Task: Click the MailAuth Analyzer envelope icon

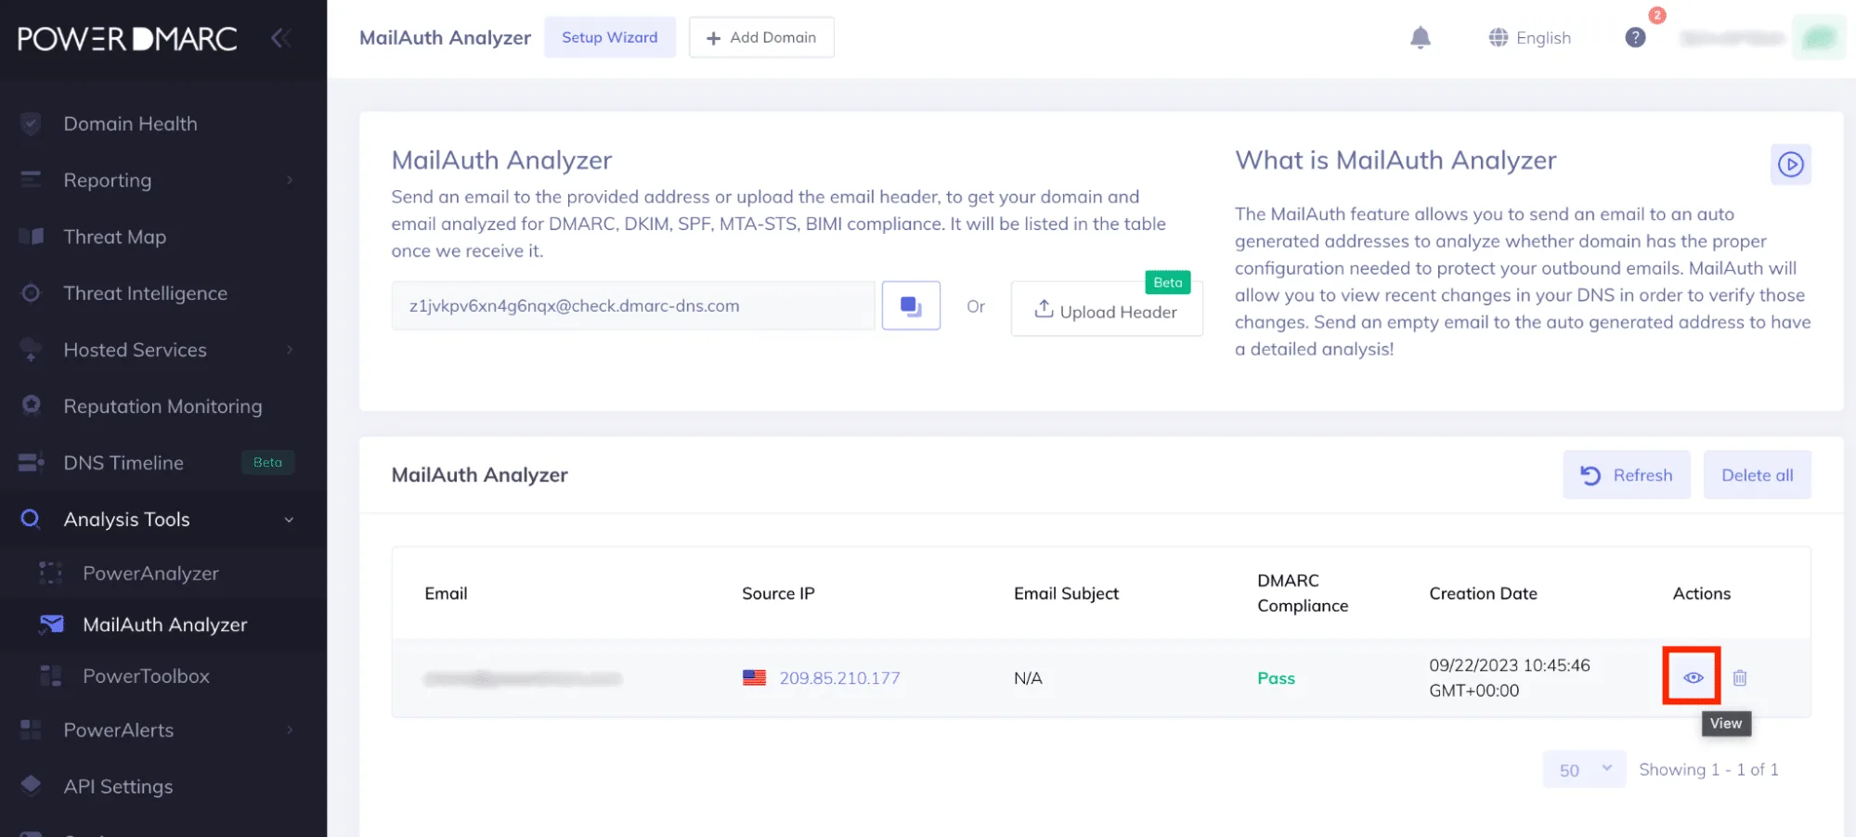Action: [51, 624]
